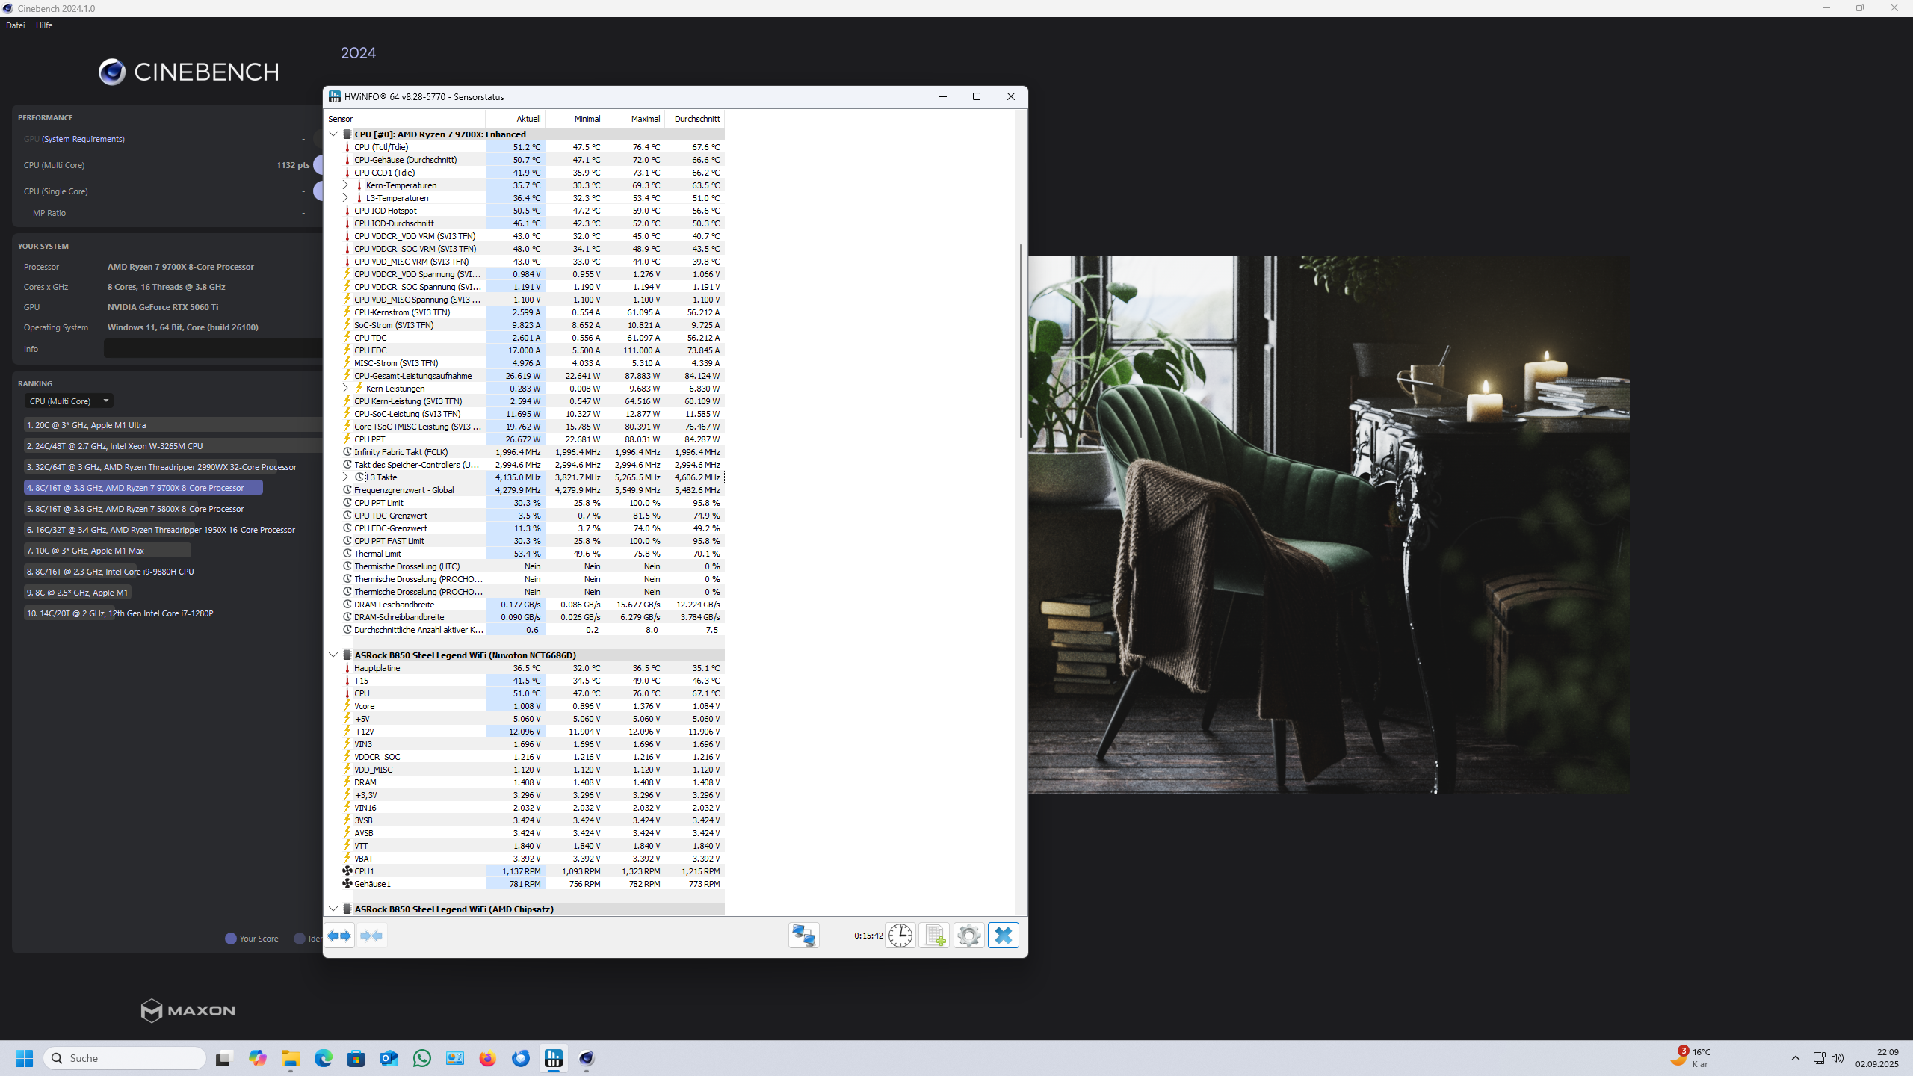The height and width of the screenshot is (1076, 1913).
Task: Open the Microsoft Store taskbar icon
Action: click(x=356, y=1058)
